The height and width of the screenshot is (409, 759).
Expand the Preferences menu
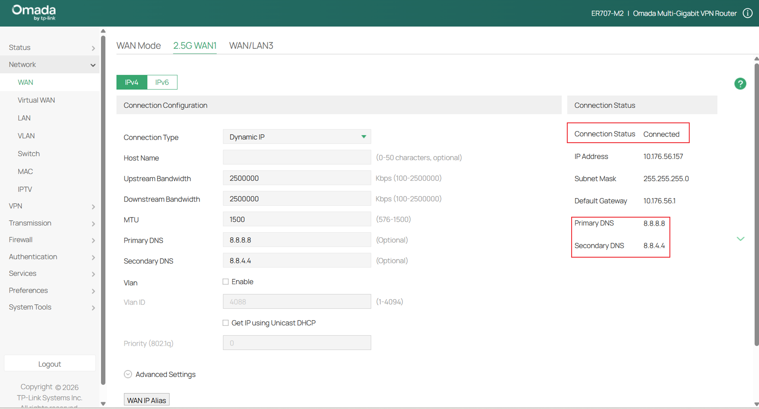click(x=50, y=291)
